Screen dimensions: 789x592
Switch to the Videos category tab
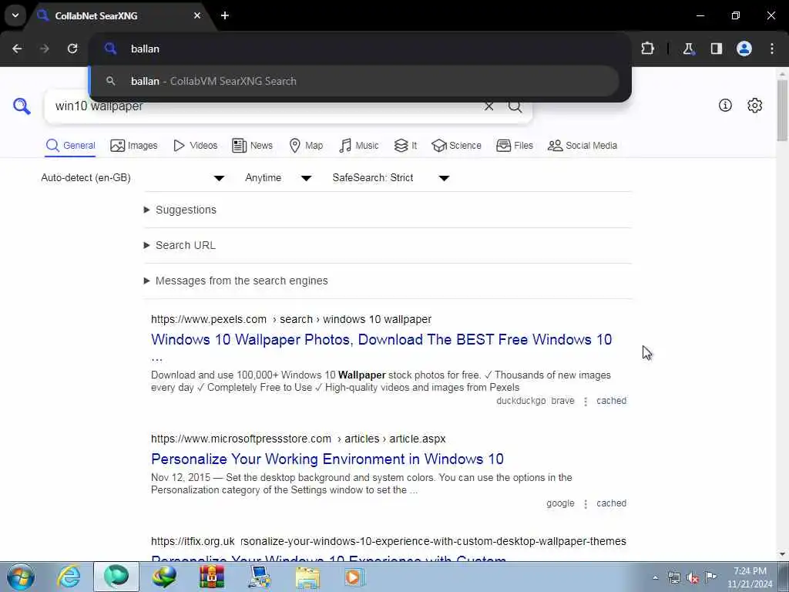(195, 146)
